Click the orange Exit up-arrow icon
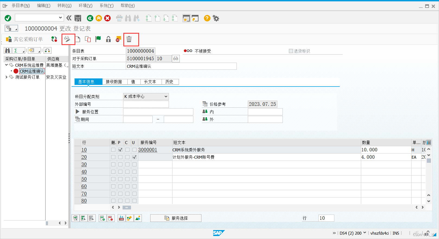Screen dimensions: 439x239 pyautogui.click(x=99, y=18)
